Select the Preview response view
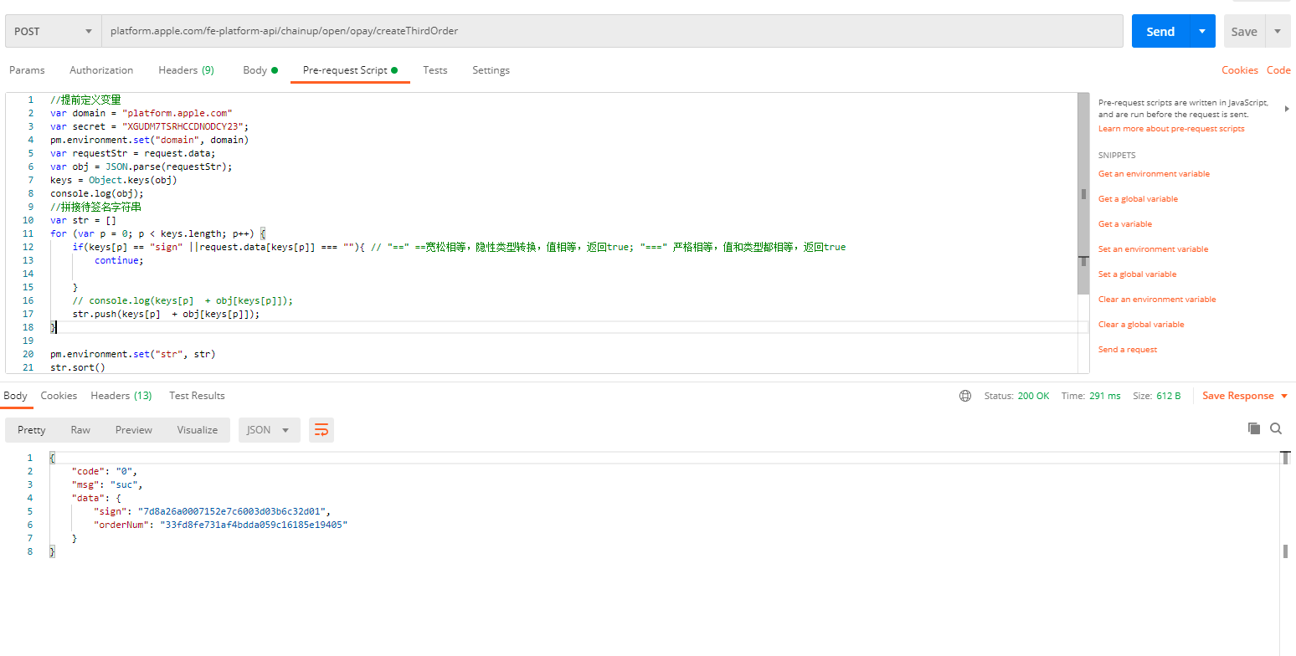This screenshot has height=656, width=1296. pos(134,430)
